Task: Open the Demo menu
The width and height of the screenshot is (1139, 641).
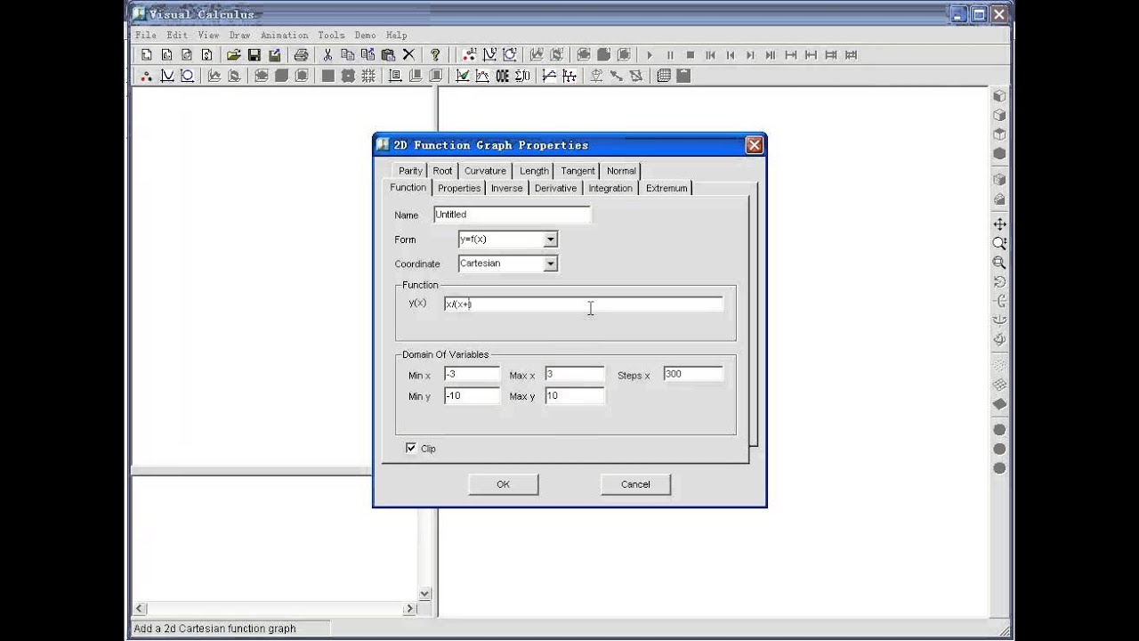Action: point(365,35)
